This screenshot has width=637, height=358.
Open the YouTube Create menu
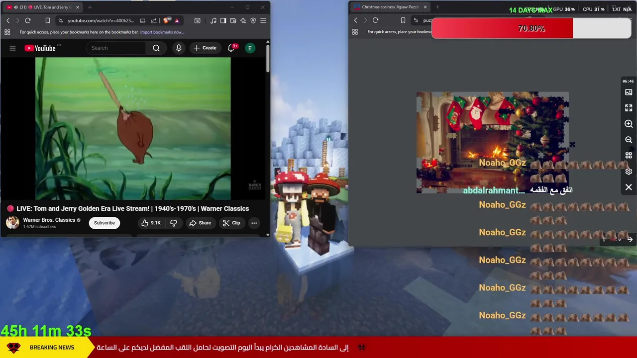[x=205, y=48]
